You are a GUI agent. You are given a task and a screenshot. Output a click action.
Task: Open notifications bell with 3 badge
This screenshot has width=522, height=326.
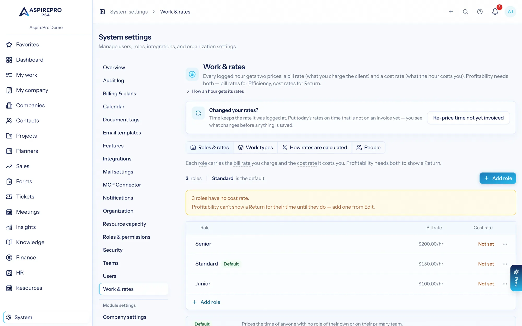point(495,11)
